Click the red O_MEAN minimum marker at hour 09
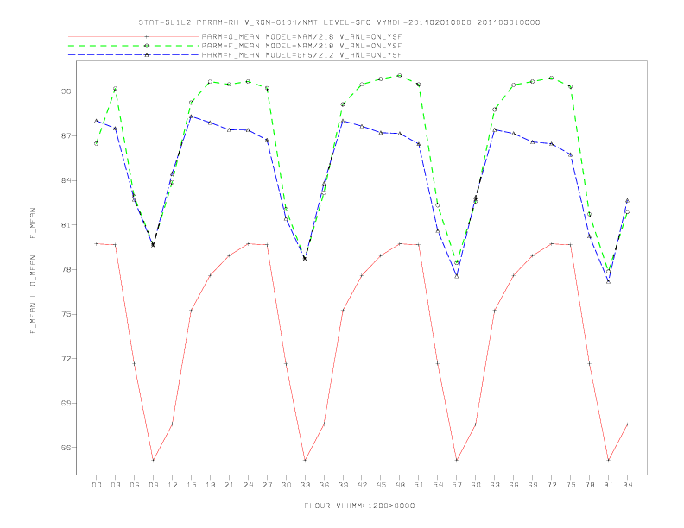This screenshot has width=684, height=528. 153,460
